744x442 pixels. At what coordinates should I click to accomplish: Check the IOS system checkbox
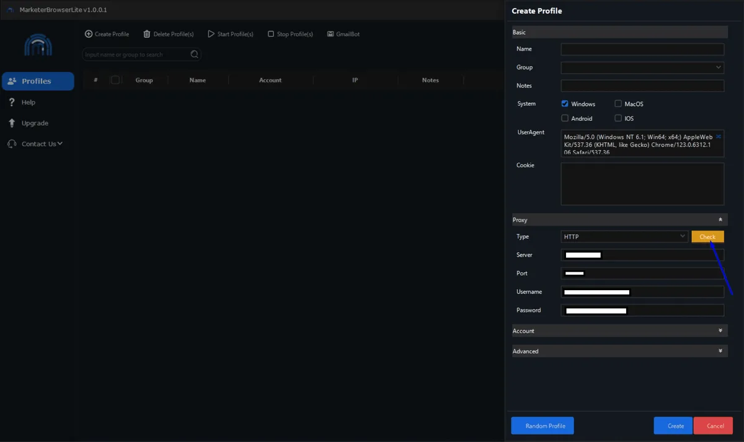tap(618, 118)
